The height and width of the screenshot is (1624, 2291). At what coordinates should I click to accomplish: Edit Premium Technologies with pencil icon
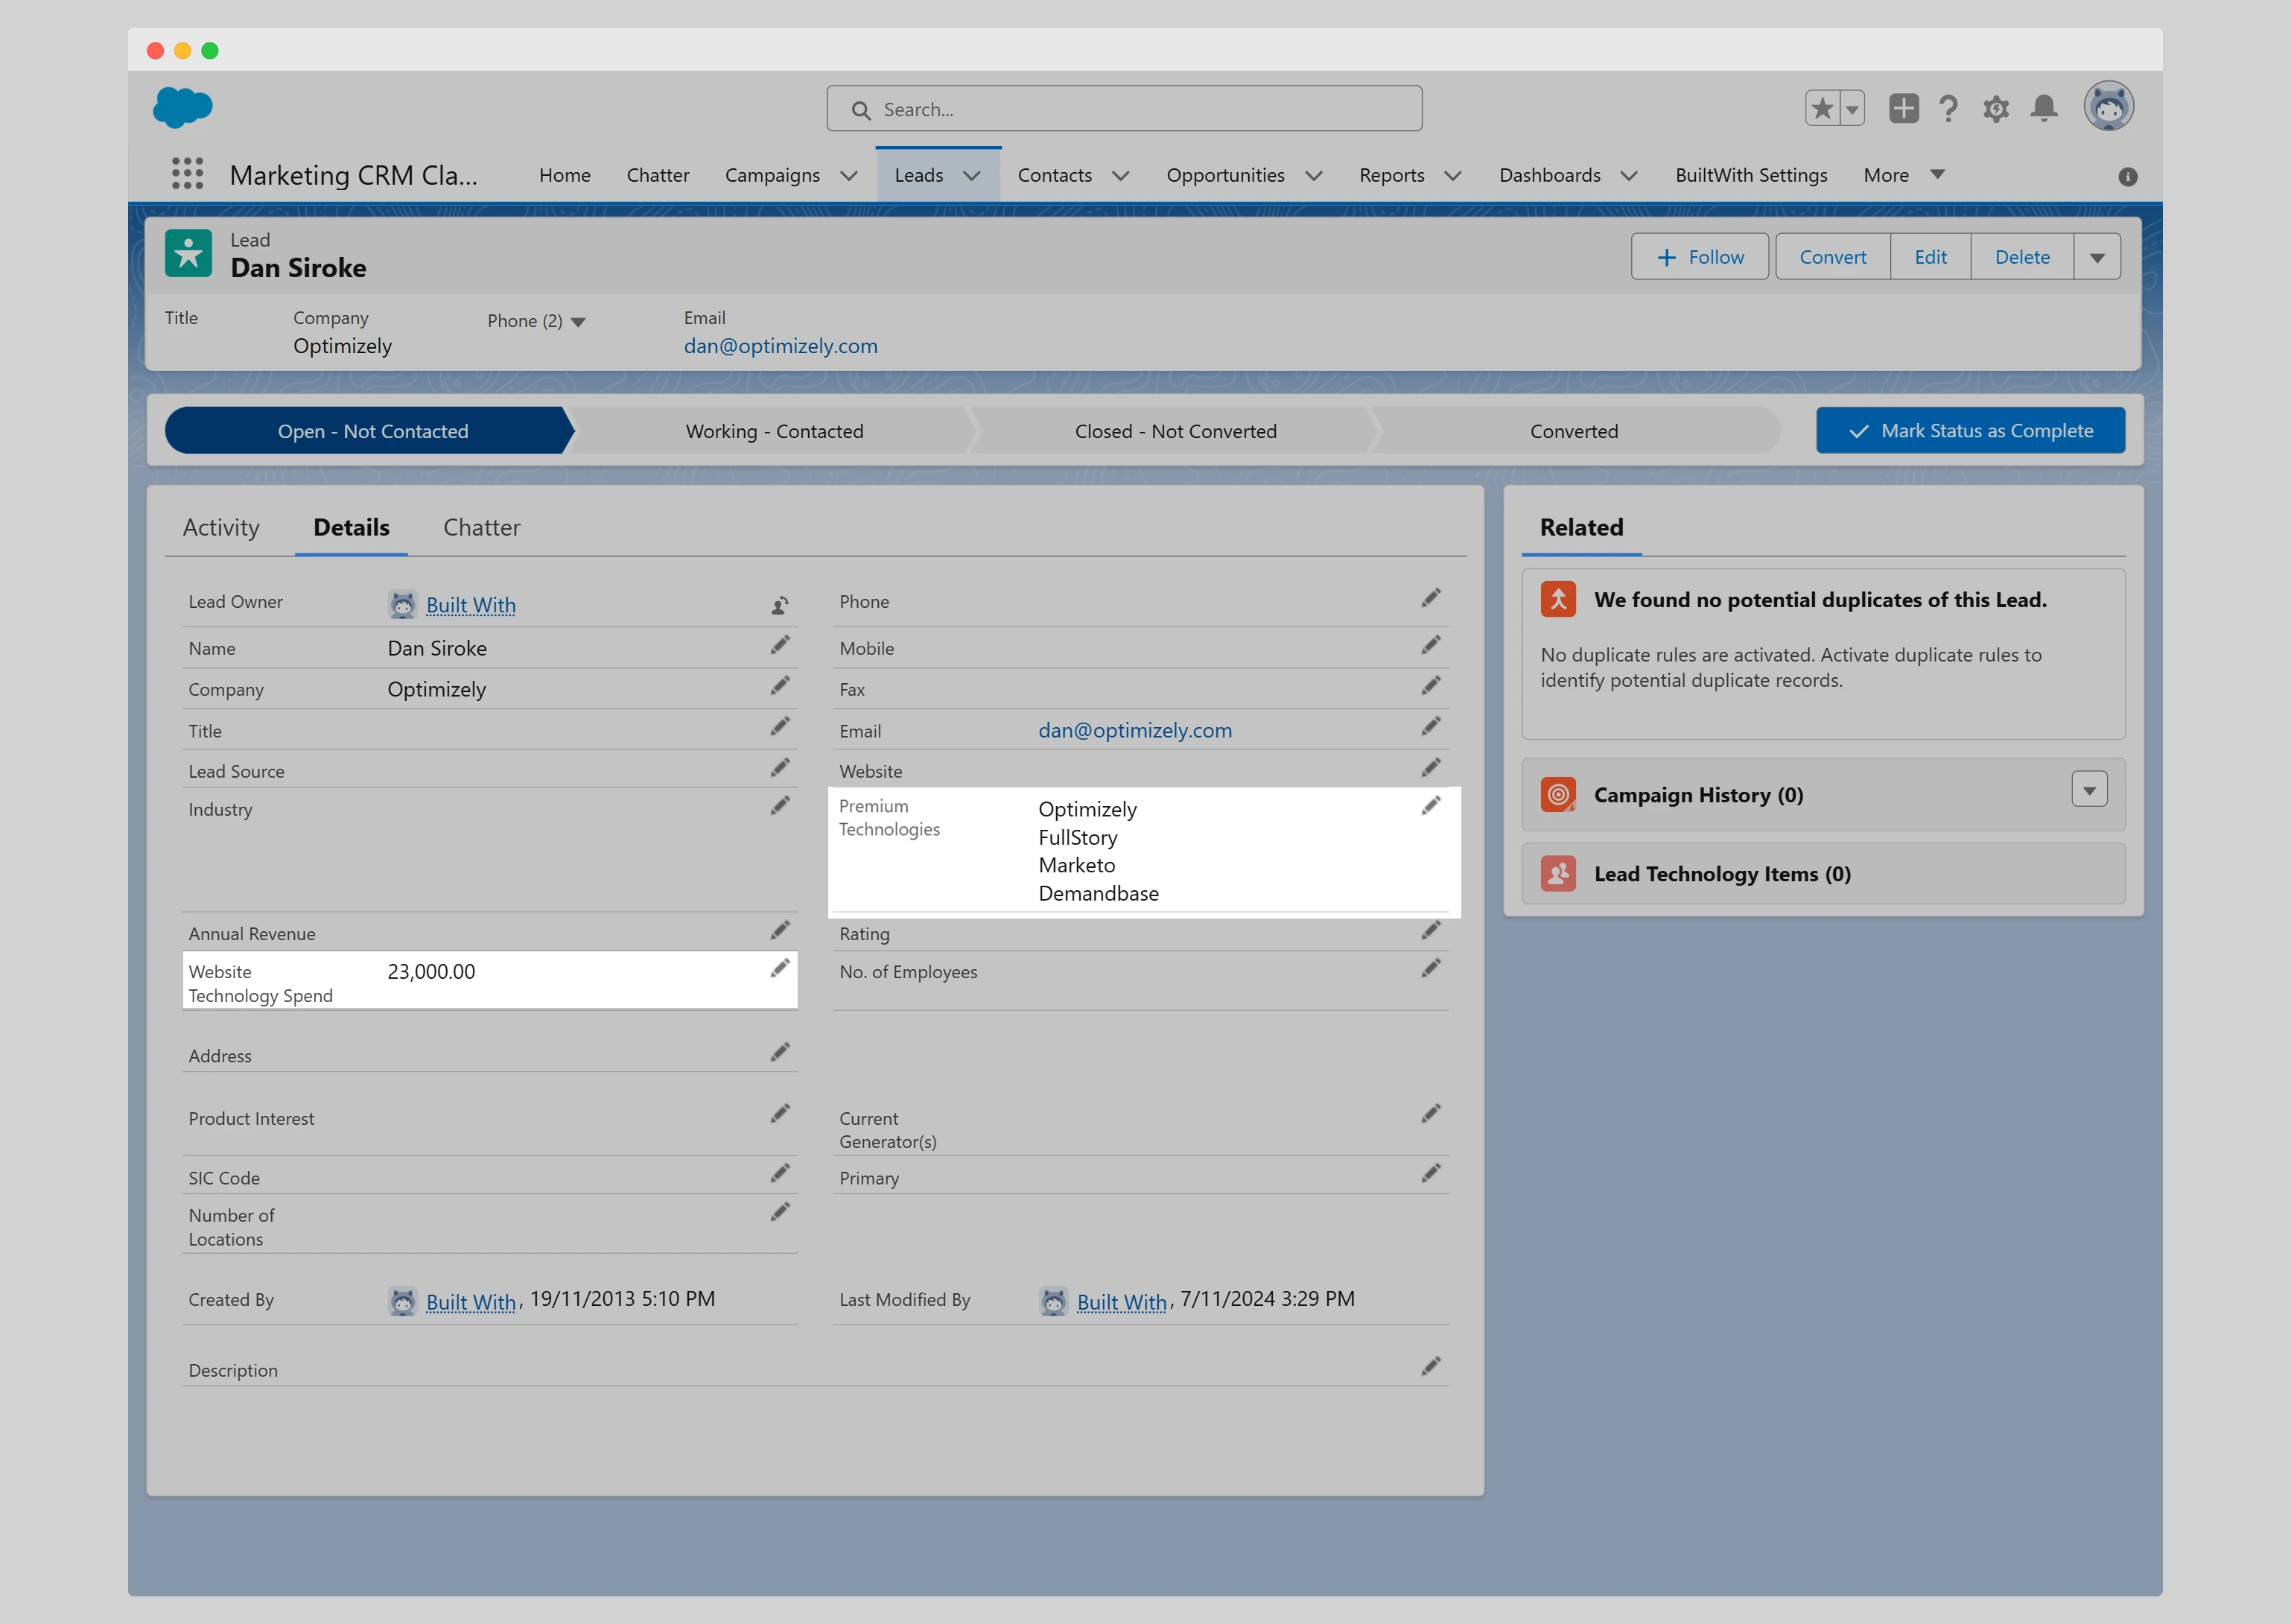1430,806
